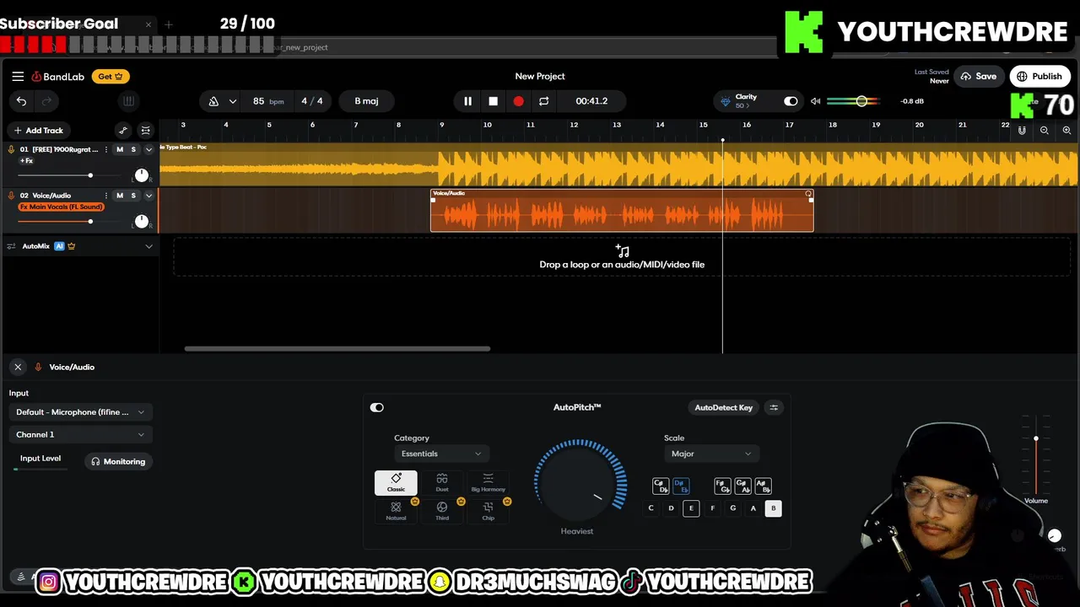This screenshot has width=1080, height=607.
Task: Click the yellow Get membership button
Action: click(x=111, y=76)
